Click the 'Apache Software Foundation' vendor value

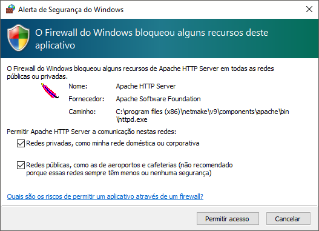(158, 99)
